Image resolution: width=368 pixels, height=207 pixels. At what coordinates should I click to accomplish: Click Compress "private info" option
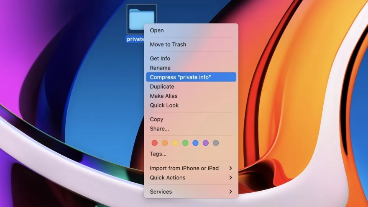[x=181, y=77]
